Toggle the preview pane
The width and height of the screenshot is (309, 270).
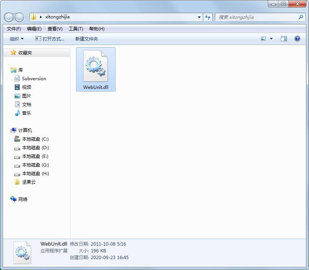(284, 38)
